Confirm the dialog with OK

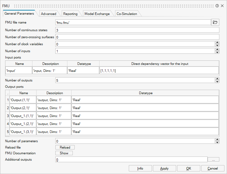click(x=189, y=168)
